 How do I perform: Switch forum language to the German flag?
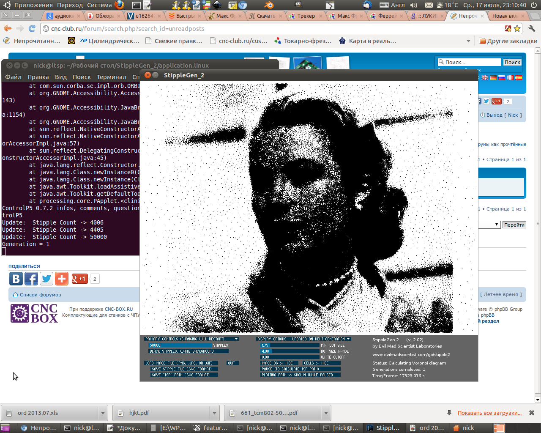coord(493,77)
